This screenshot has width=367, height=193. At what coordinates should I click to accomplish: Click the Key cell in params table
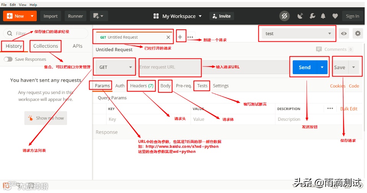pos(149,119)
